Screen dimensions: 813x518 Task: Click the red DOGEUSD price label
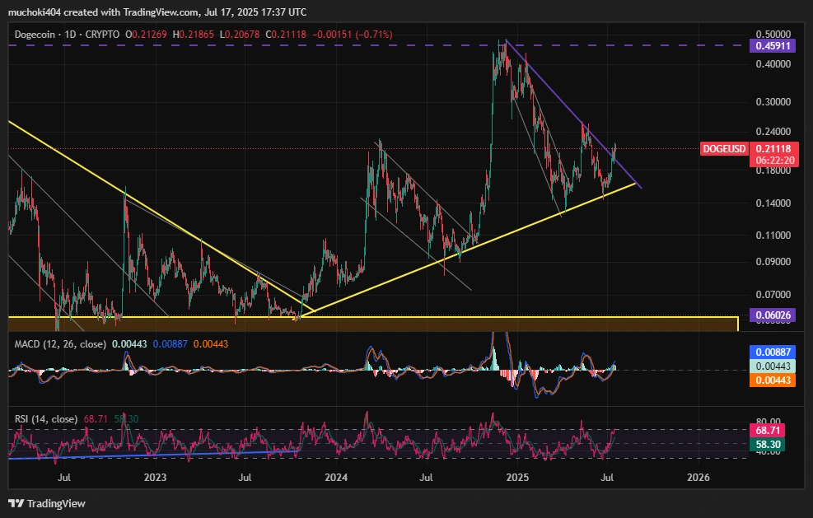(725, 149)
